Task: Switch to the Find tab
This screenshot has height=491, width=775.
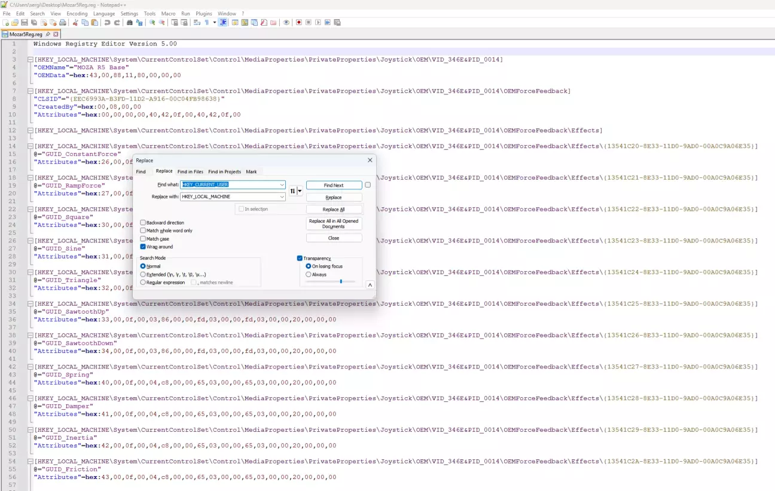Action: 141,171
